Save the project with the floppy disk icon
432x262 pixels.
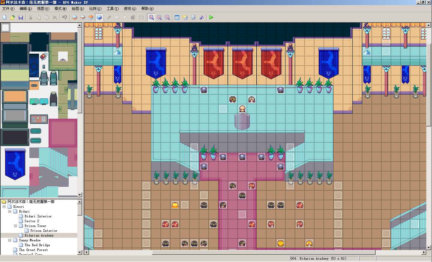tap(21, 17)
